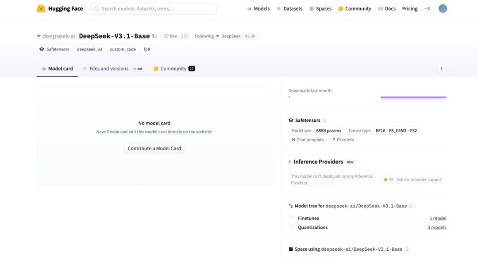Switch to Files and versions tab

(108, 69)
